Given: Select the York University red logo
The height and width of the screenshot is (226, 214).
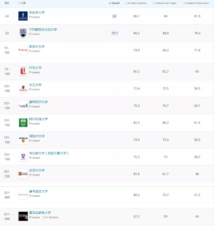Looking at the screenshot, I should [x=23, y=71].
